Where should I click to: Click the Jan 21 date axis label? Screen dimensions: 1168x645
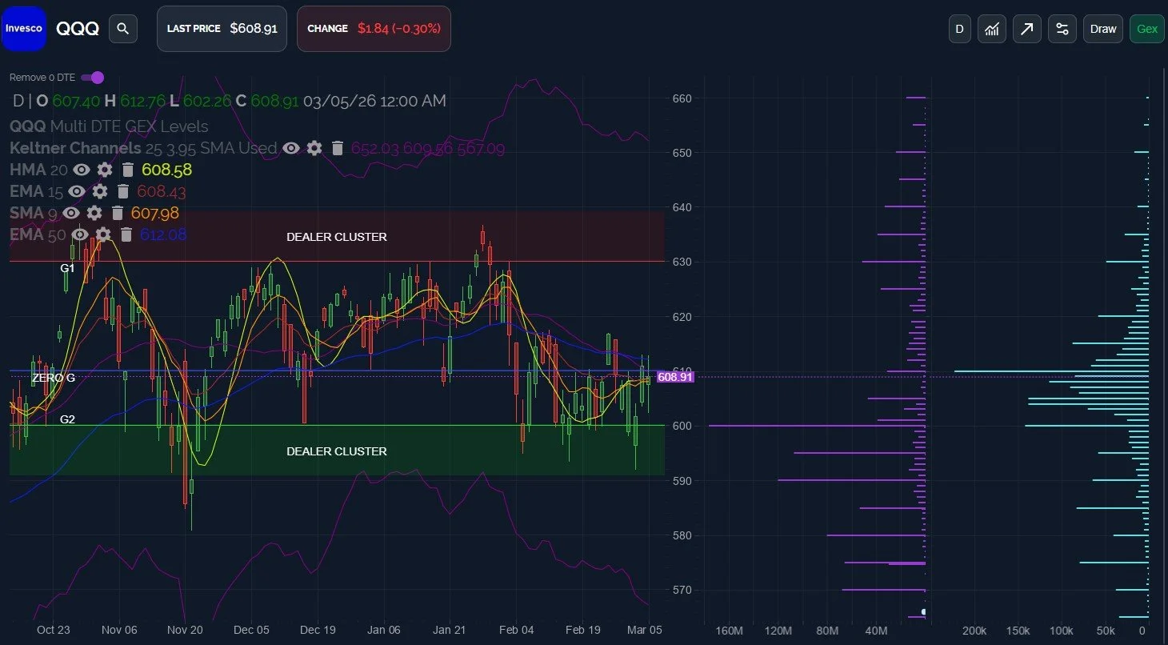450,630
